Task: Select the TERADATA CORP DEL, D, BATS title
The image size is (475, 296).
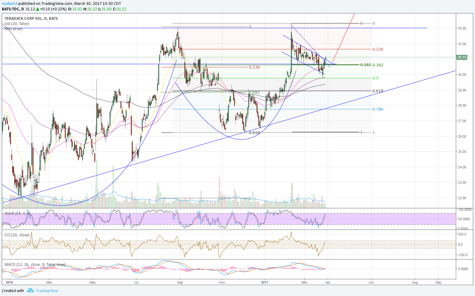Action: (x=31, y=19)
